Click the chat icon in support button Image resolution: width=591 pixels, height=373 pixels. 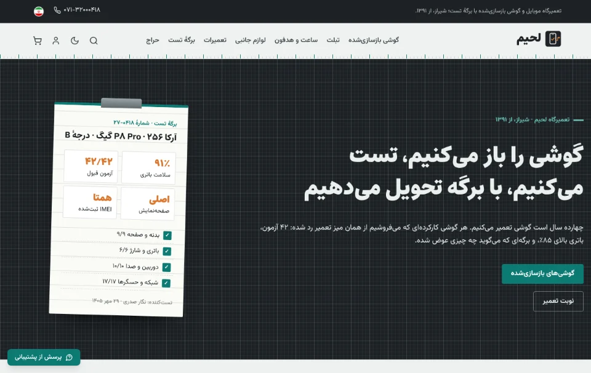coord(69,357)
